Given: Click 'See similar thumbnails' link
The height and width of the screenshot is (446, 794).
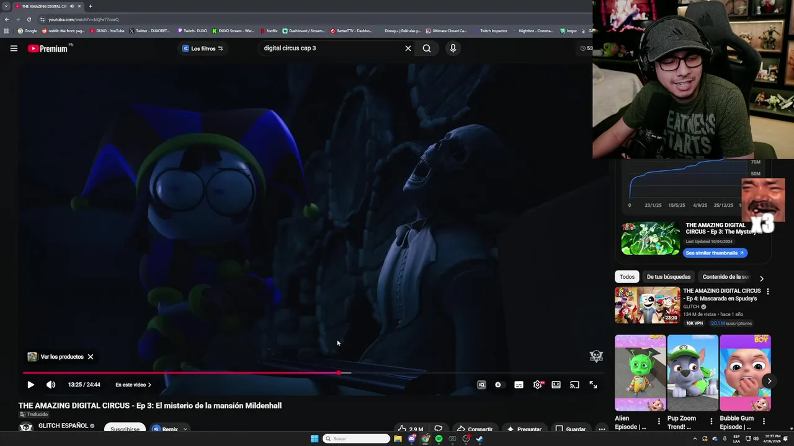Looking at the screenshot, I should pyautogui.click(x=715, y=253).
